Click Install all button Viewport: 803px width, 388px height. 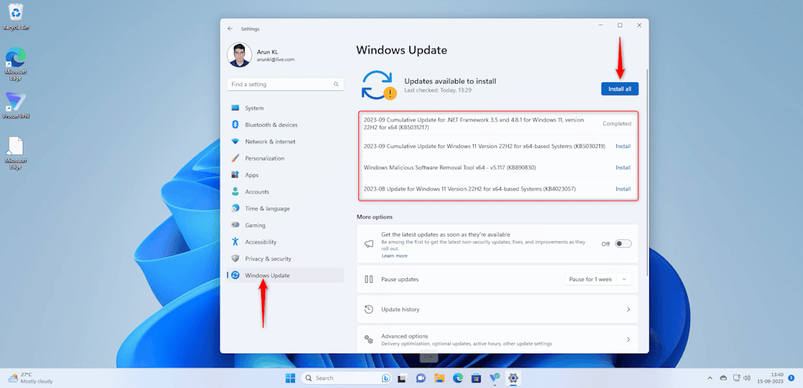coord(620,89)
